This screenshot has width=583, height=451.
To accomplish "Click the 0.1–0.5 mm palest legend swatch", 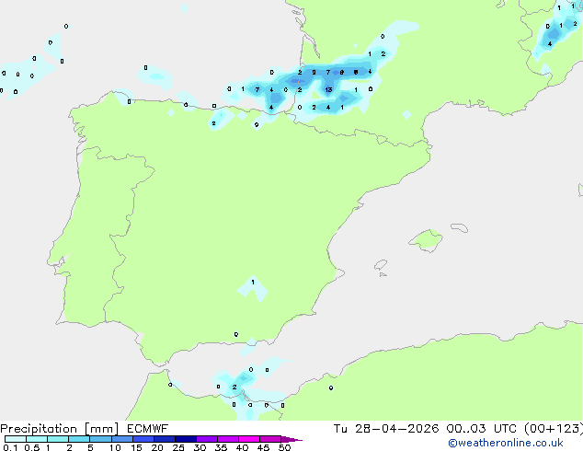I will pyautogui.click(x=16, y=439).
